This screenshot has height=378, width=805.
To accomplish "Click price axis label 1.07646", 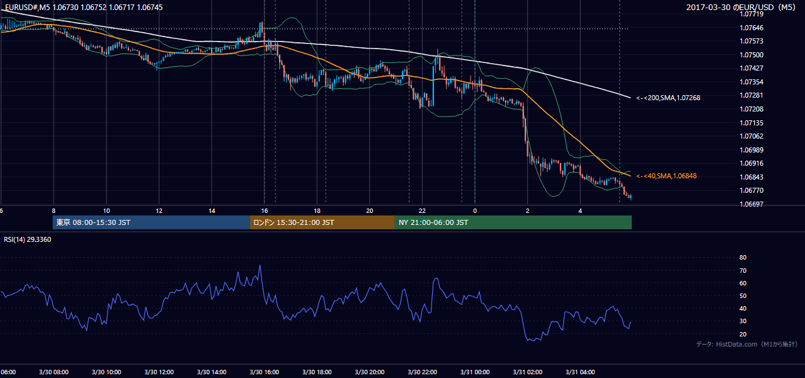I will click(x=752, y=28).
